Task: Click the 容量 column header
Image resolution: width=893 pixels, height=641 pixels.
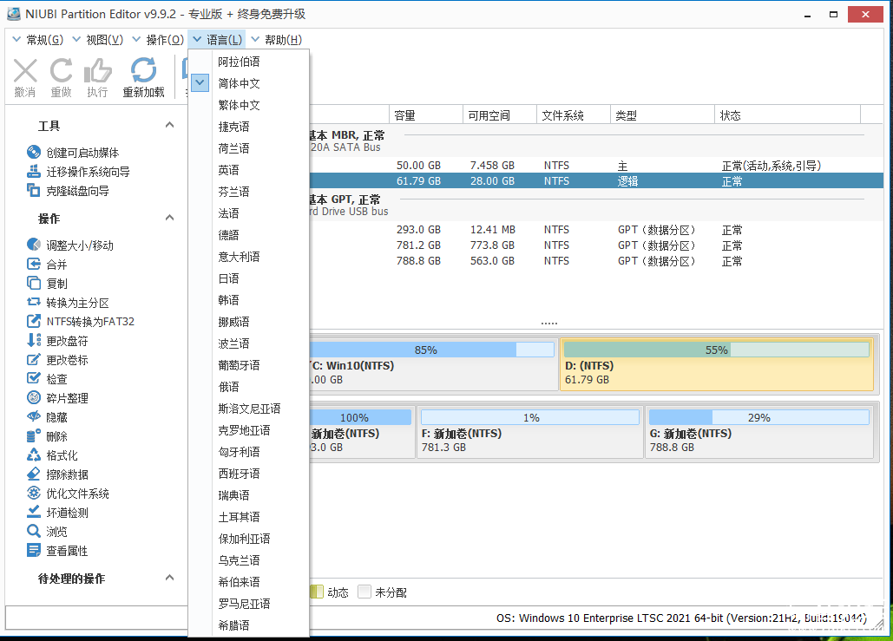Action: click(426, 115)
